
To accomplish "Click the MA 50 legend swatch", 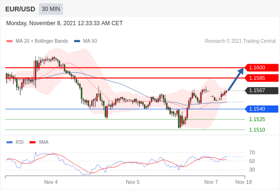I will tap(77, 41).
